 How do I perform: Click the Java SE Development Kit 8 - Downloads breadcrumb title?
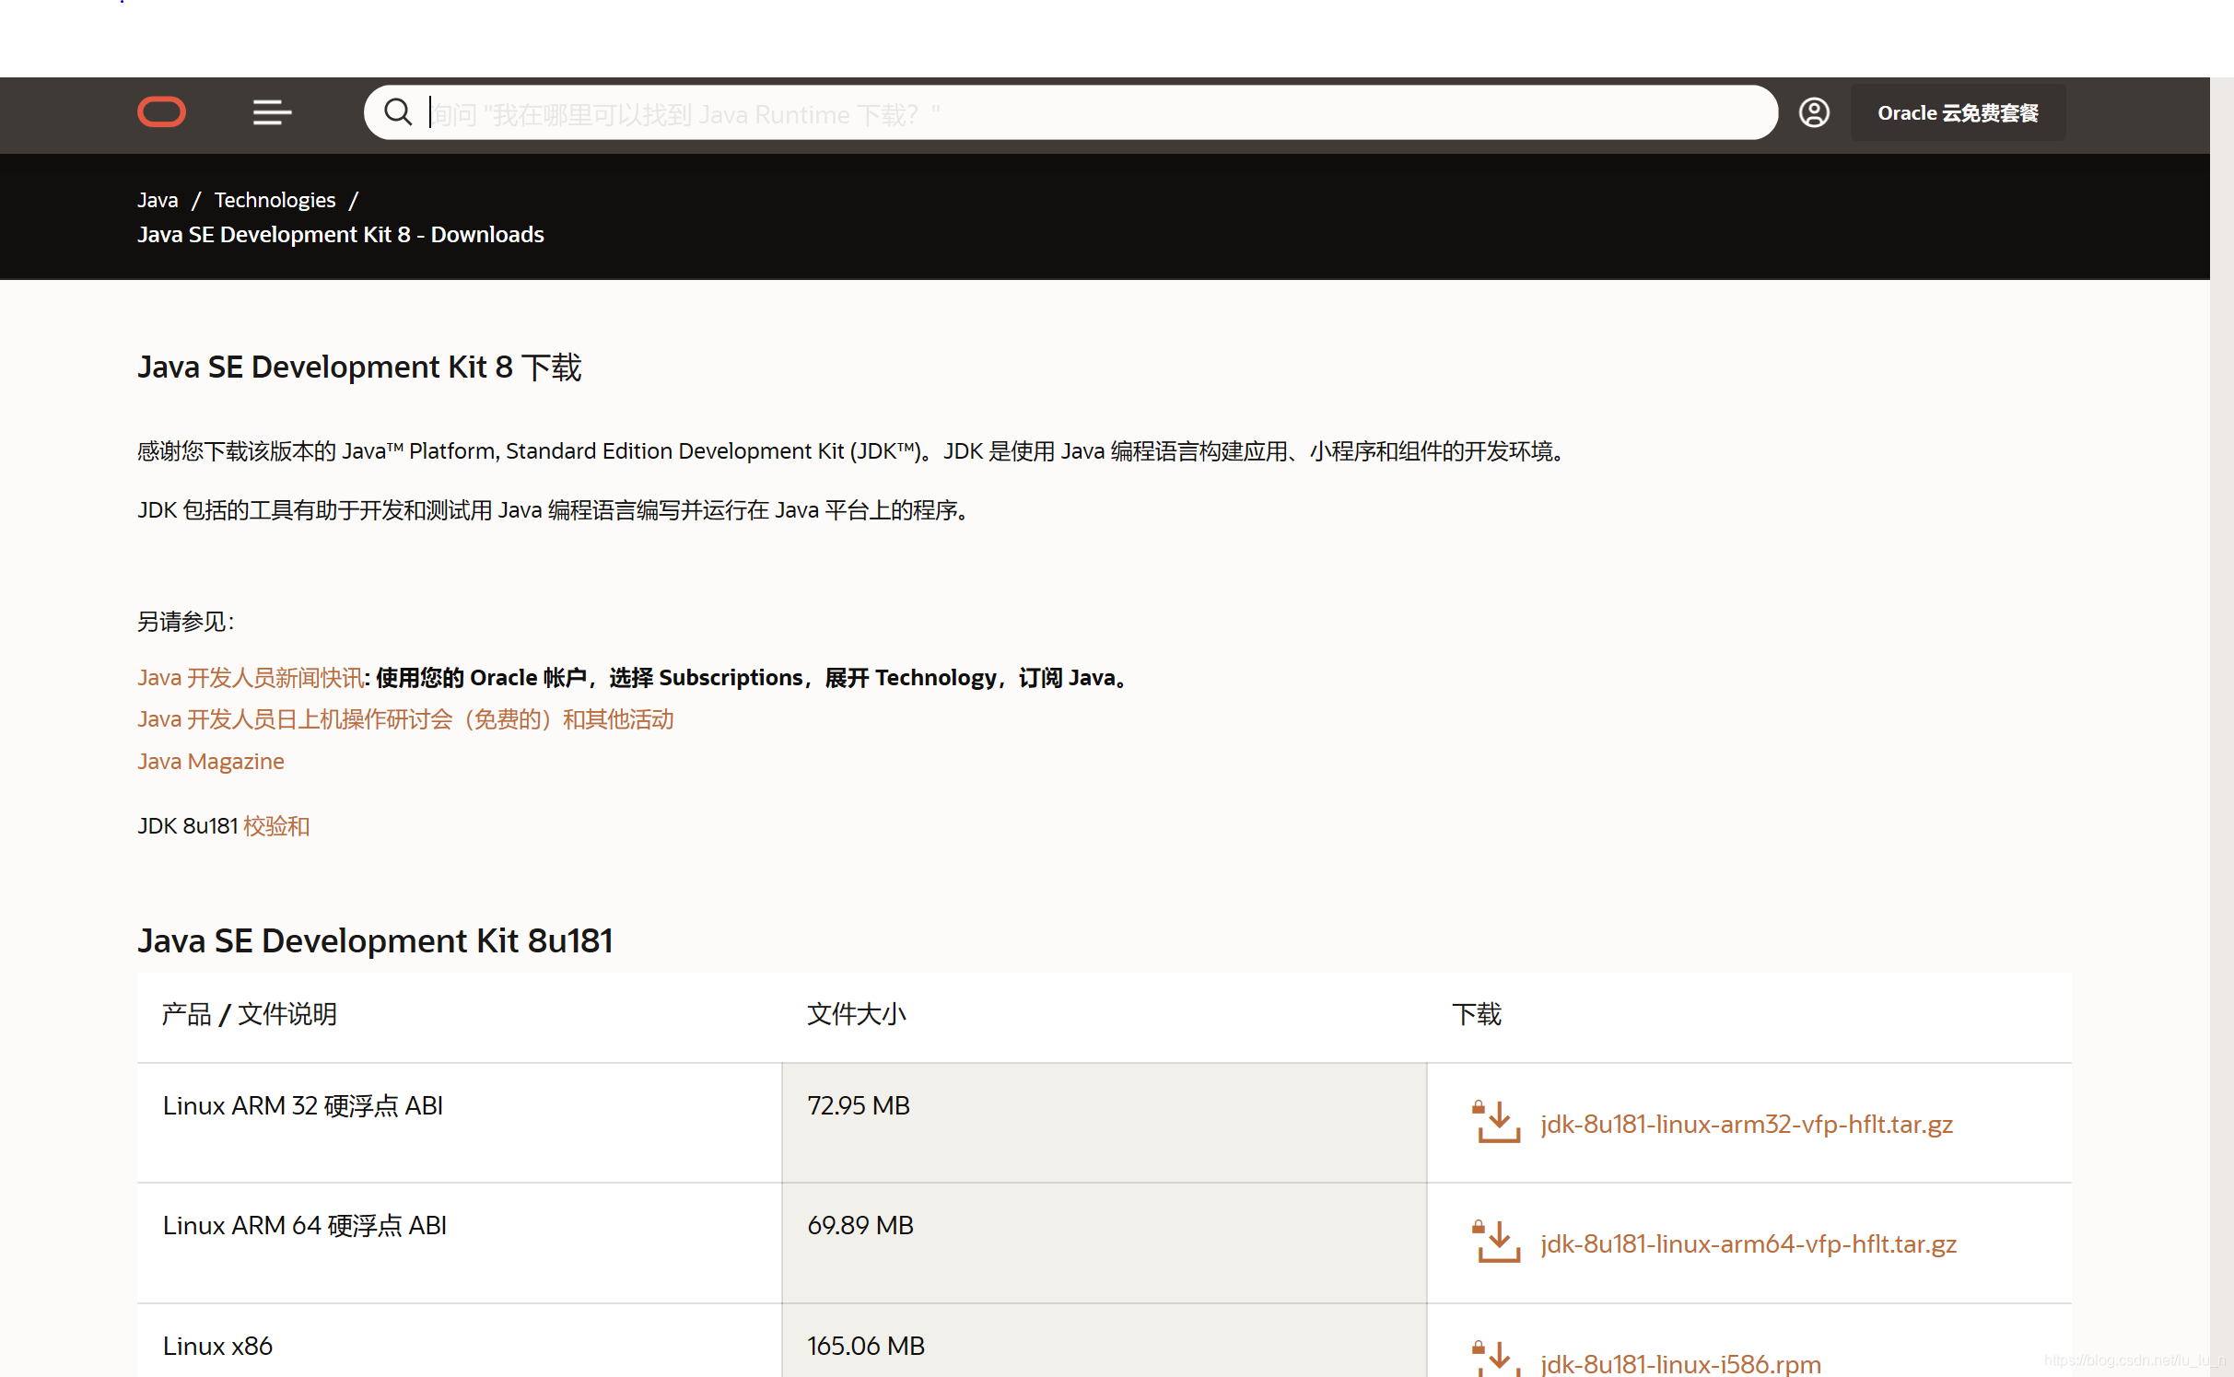(341, 235)
